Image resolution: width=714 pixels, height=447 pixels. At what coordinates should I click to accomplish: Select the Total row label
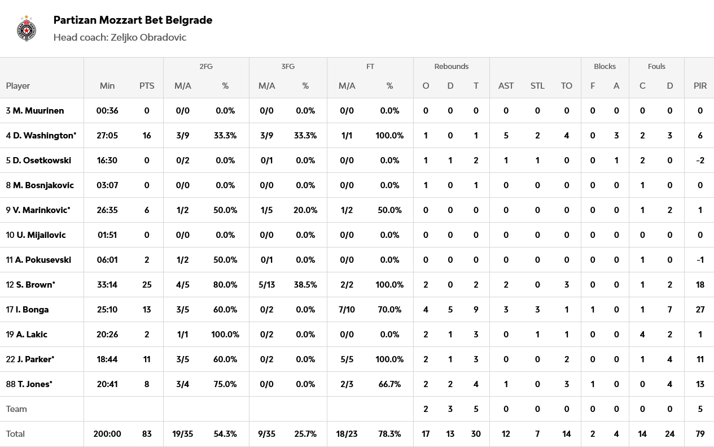(x=16, y=434)
